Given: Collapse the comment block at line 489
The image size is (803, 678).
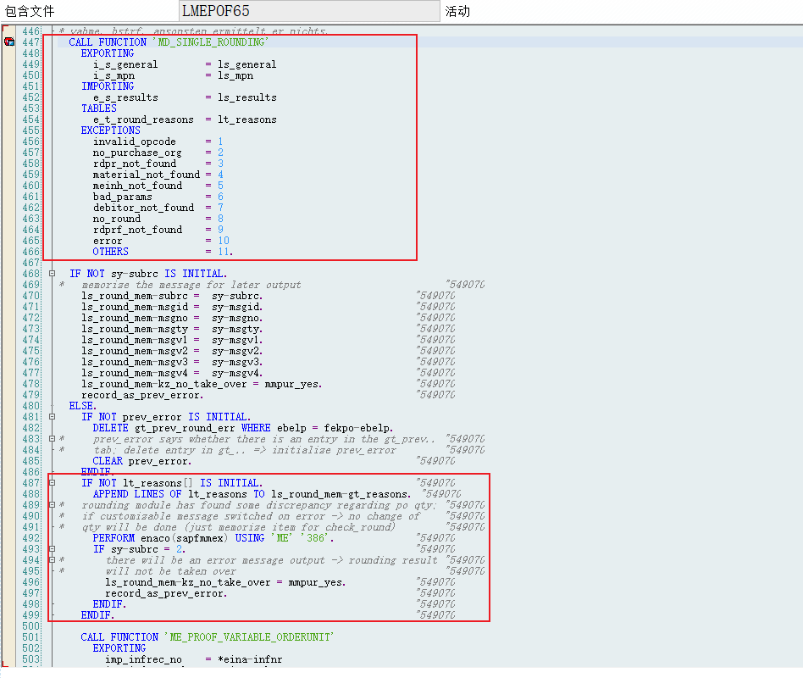Looking at the screenshot, I should [x=52, y=505].
